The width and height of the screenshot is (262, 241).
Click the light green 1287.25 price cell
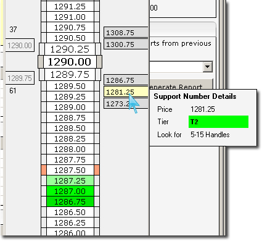pyautogui.click(x=70, y=180)
